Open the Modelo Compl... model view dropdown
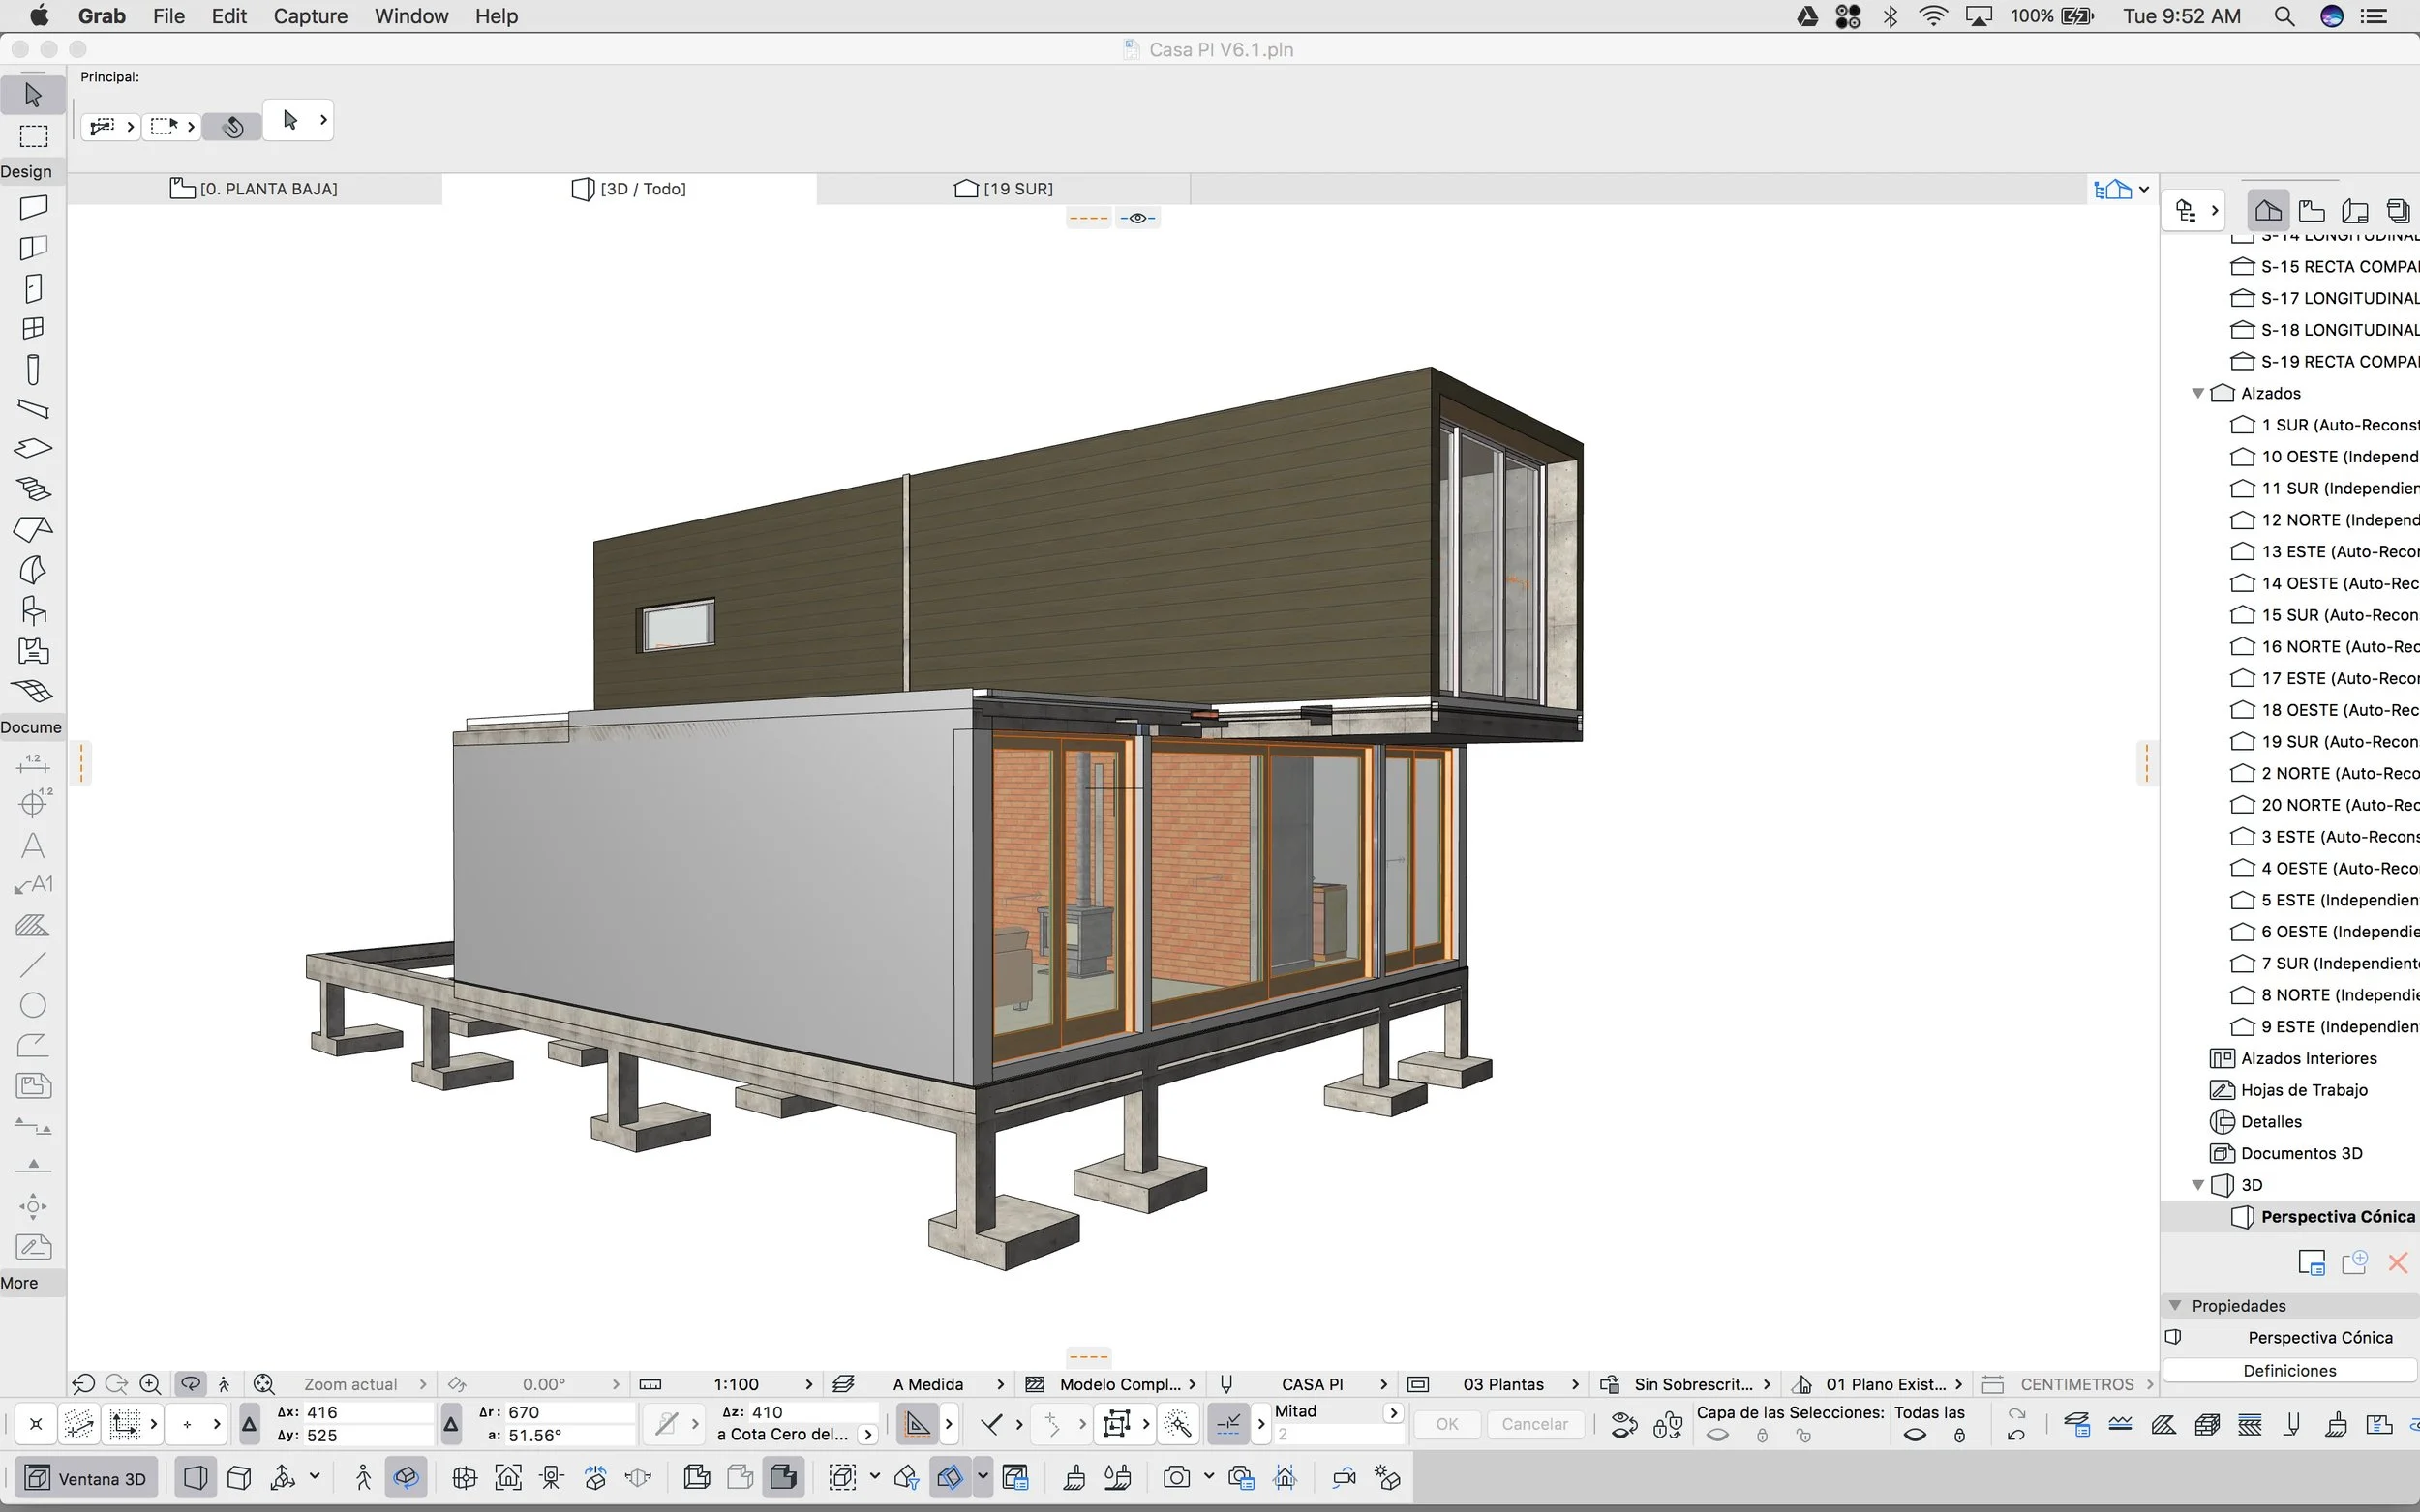The image size is (2420, 1512). [x=1111, y=1384]
